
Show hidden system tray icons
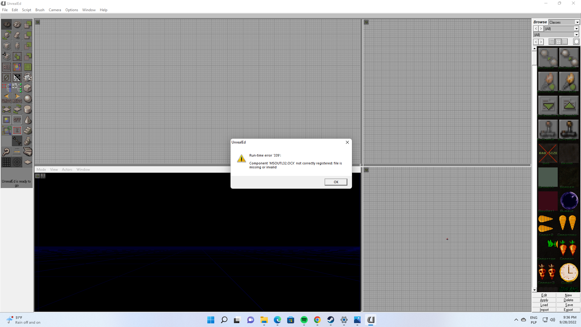click(x=516, y=320)
